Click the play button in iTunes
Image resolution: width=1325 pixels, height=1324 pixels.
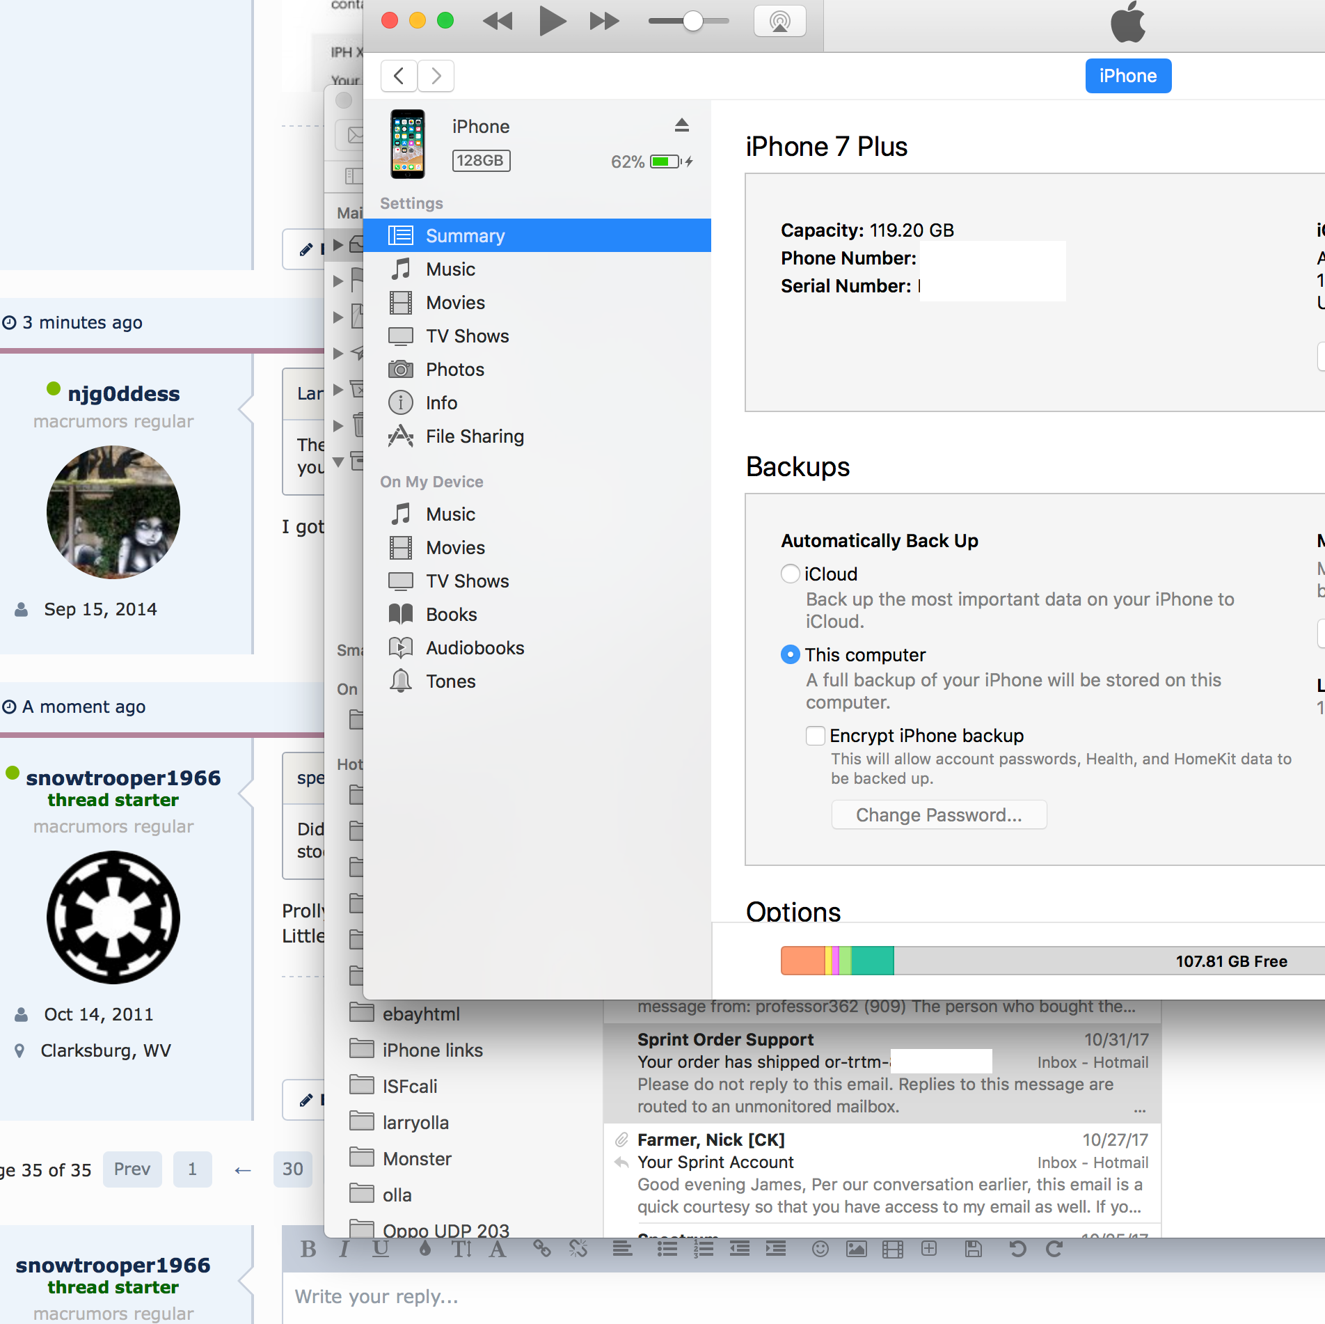click(x=553, y=20)
